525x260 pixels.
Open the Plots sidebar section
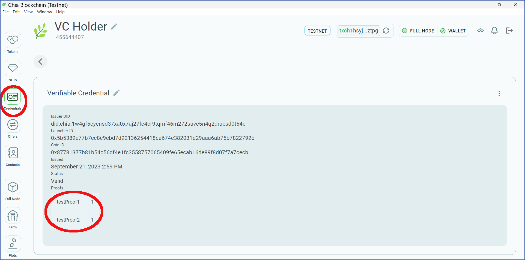pos(13,247)
